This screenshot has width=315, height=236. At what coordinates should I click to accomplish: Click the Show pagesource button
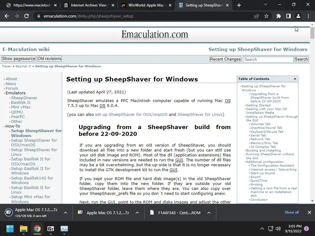click(x=18, y=59)
